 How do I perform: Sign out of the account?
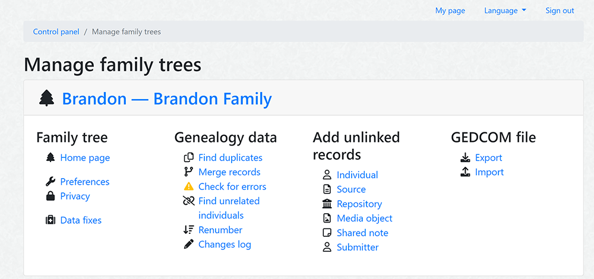click(x=560, y=11)
